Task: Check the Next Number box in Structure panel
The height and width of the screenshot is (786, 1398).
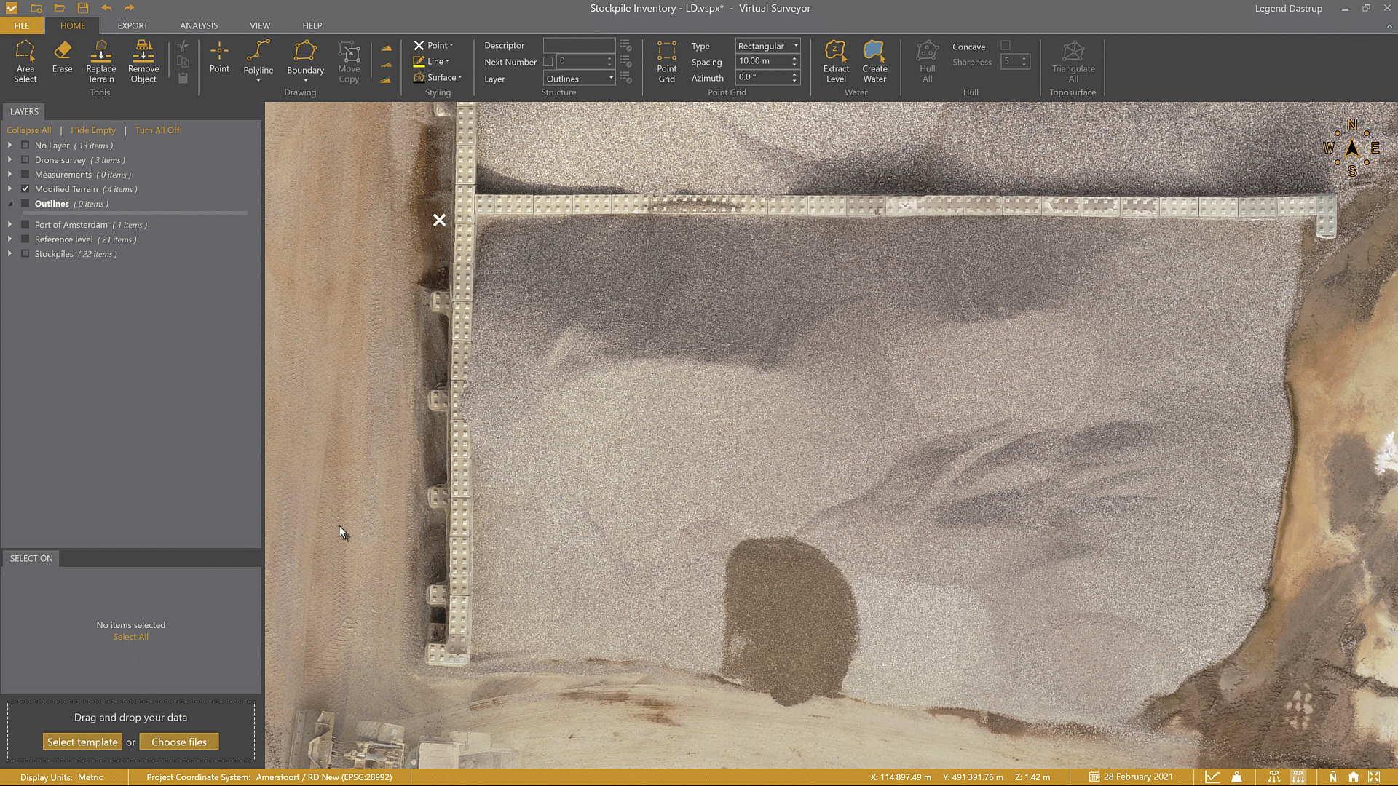Action: 548,61
